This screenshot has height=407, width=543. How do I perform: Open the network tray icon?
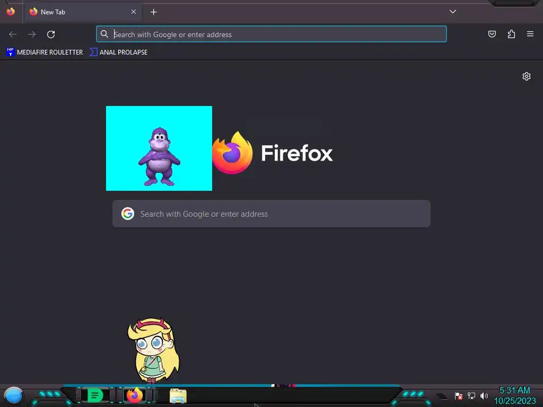(x=471, y=395)
